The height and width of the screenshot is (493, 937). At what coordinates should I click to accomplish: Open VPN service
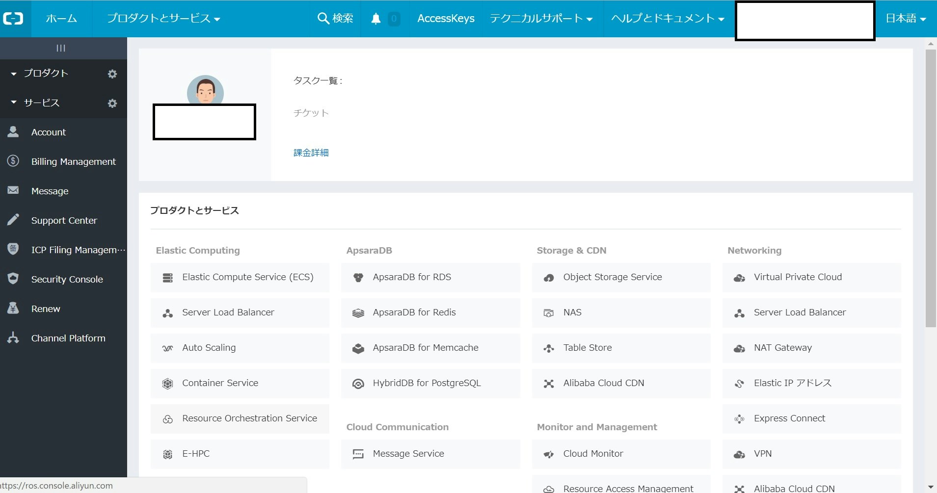pyautogui.click(x=812, y=454)
